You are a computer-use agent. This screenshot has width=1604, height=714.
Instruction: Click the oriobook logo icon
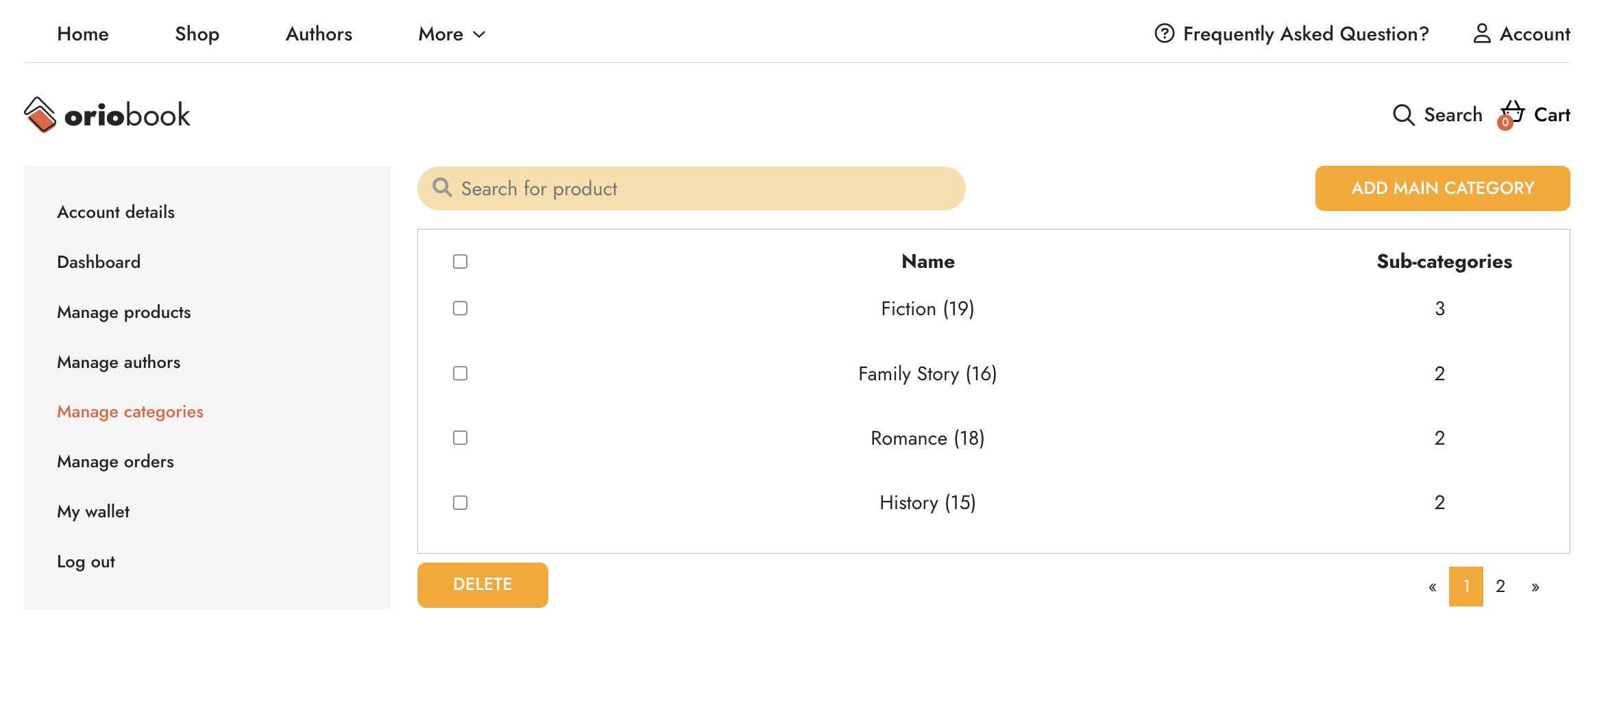pos(40,114)
